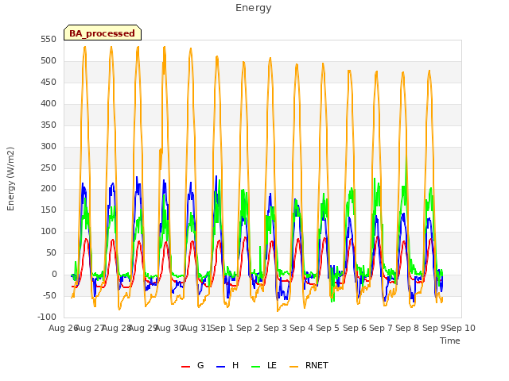Viewport: 509px width, 381px height.
Task: Click the BA_processed annotation box
Action: click(103, 33)
